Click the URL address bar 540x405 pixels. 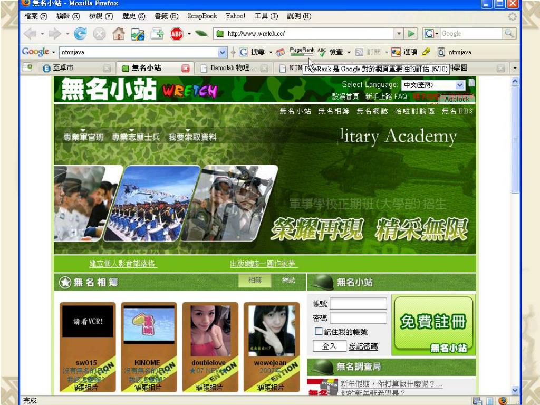[x=304, y=33]
